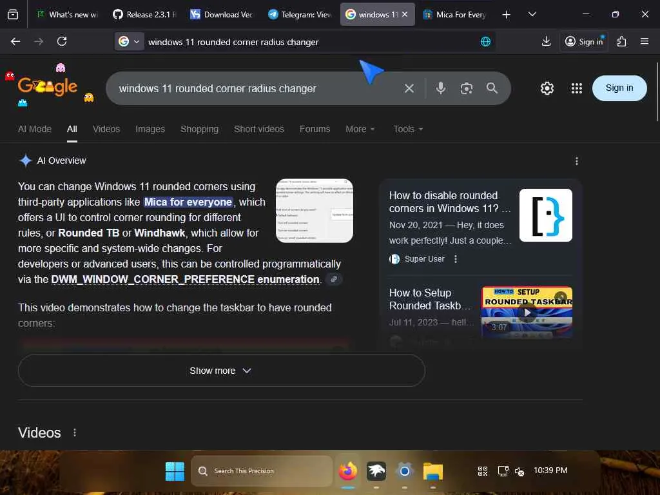The image size is (660, 495).
Task: Click the blue Google Sign in button
Action: [619, 88]
